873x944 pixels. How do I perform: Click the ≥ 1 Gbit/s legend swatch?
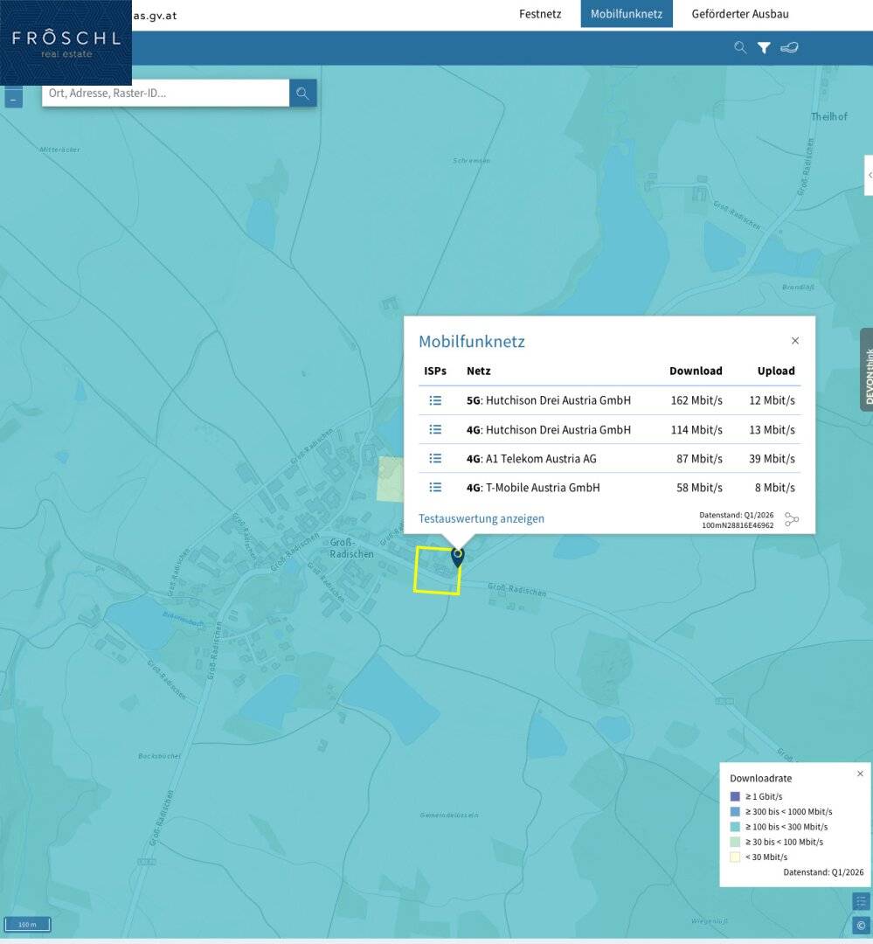click(735, 796)
